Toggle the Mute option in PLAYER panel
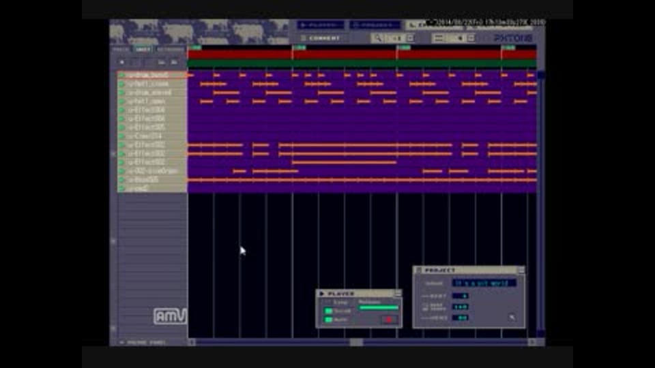This screenshot has width=655, height=368. (x=328, y=320)
